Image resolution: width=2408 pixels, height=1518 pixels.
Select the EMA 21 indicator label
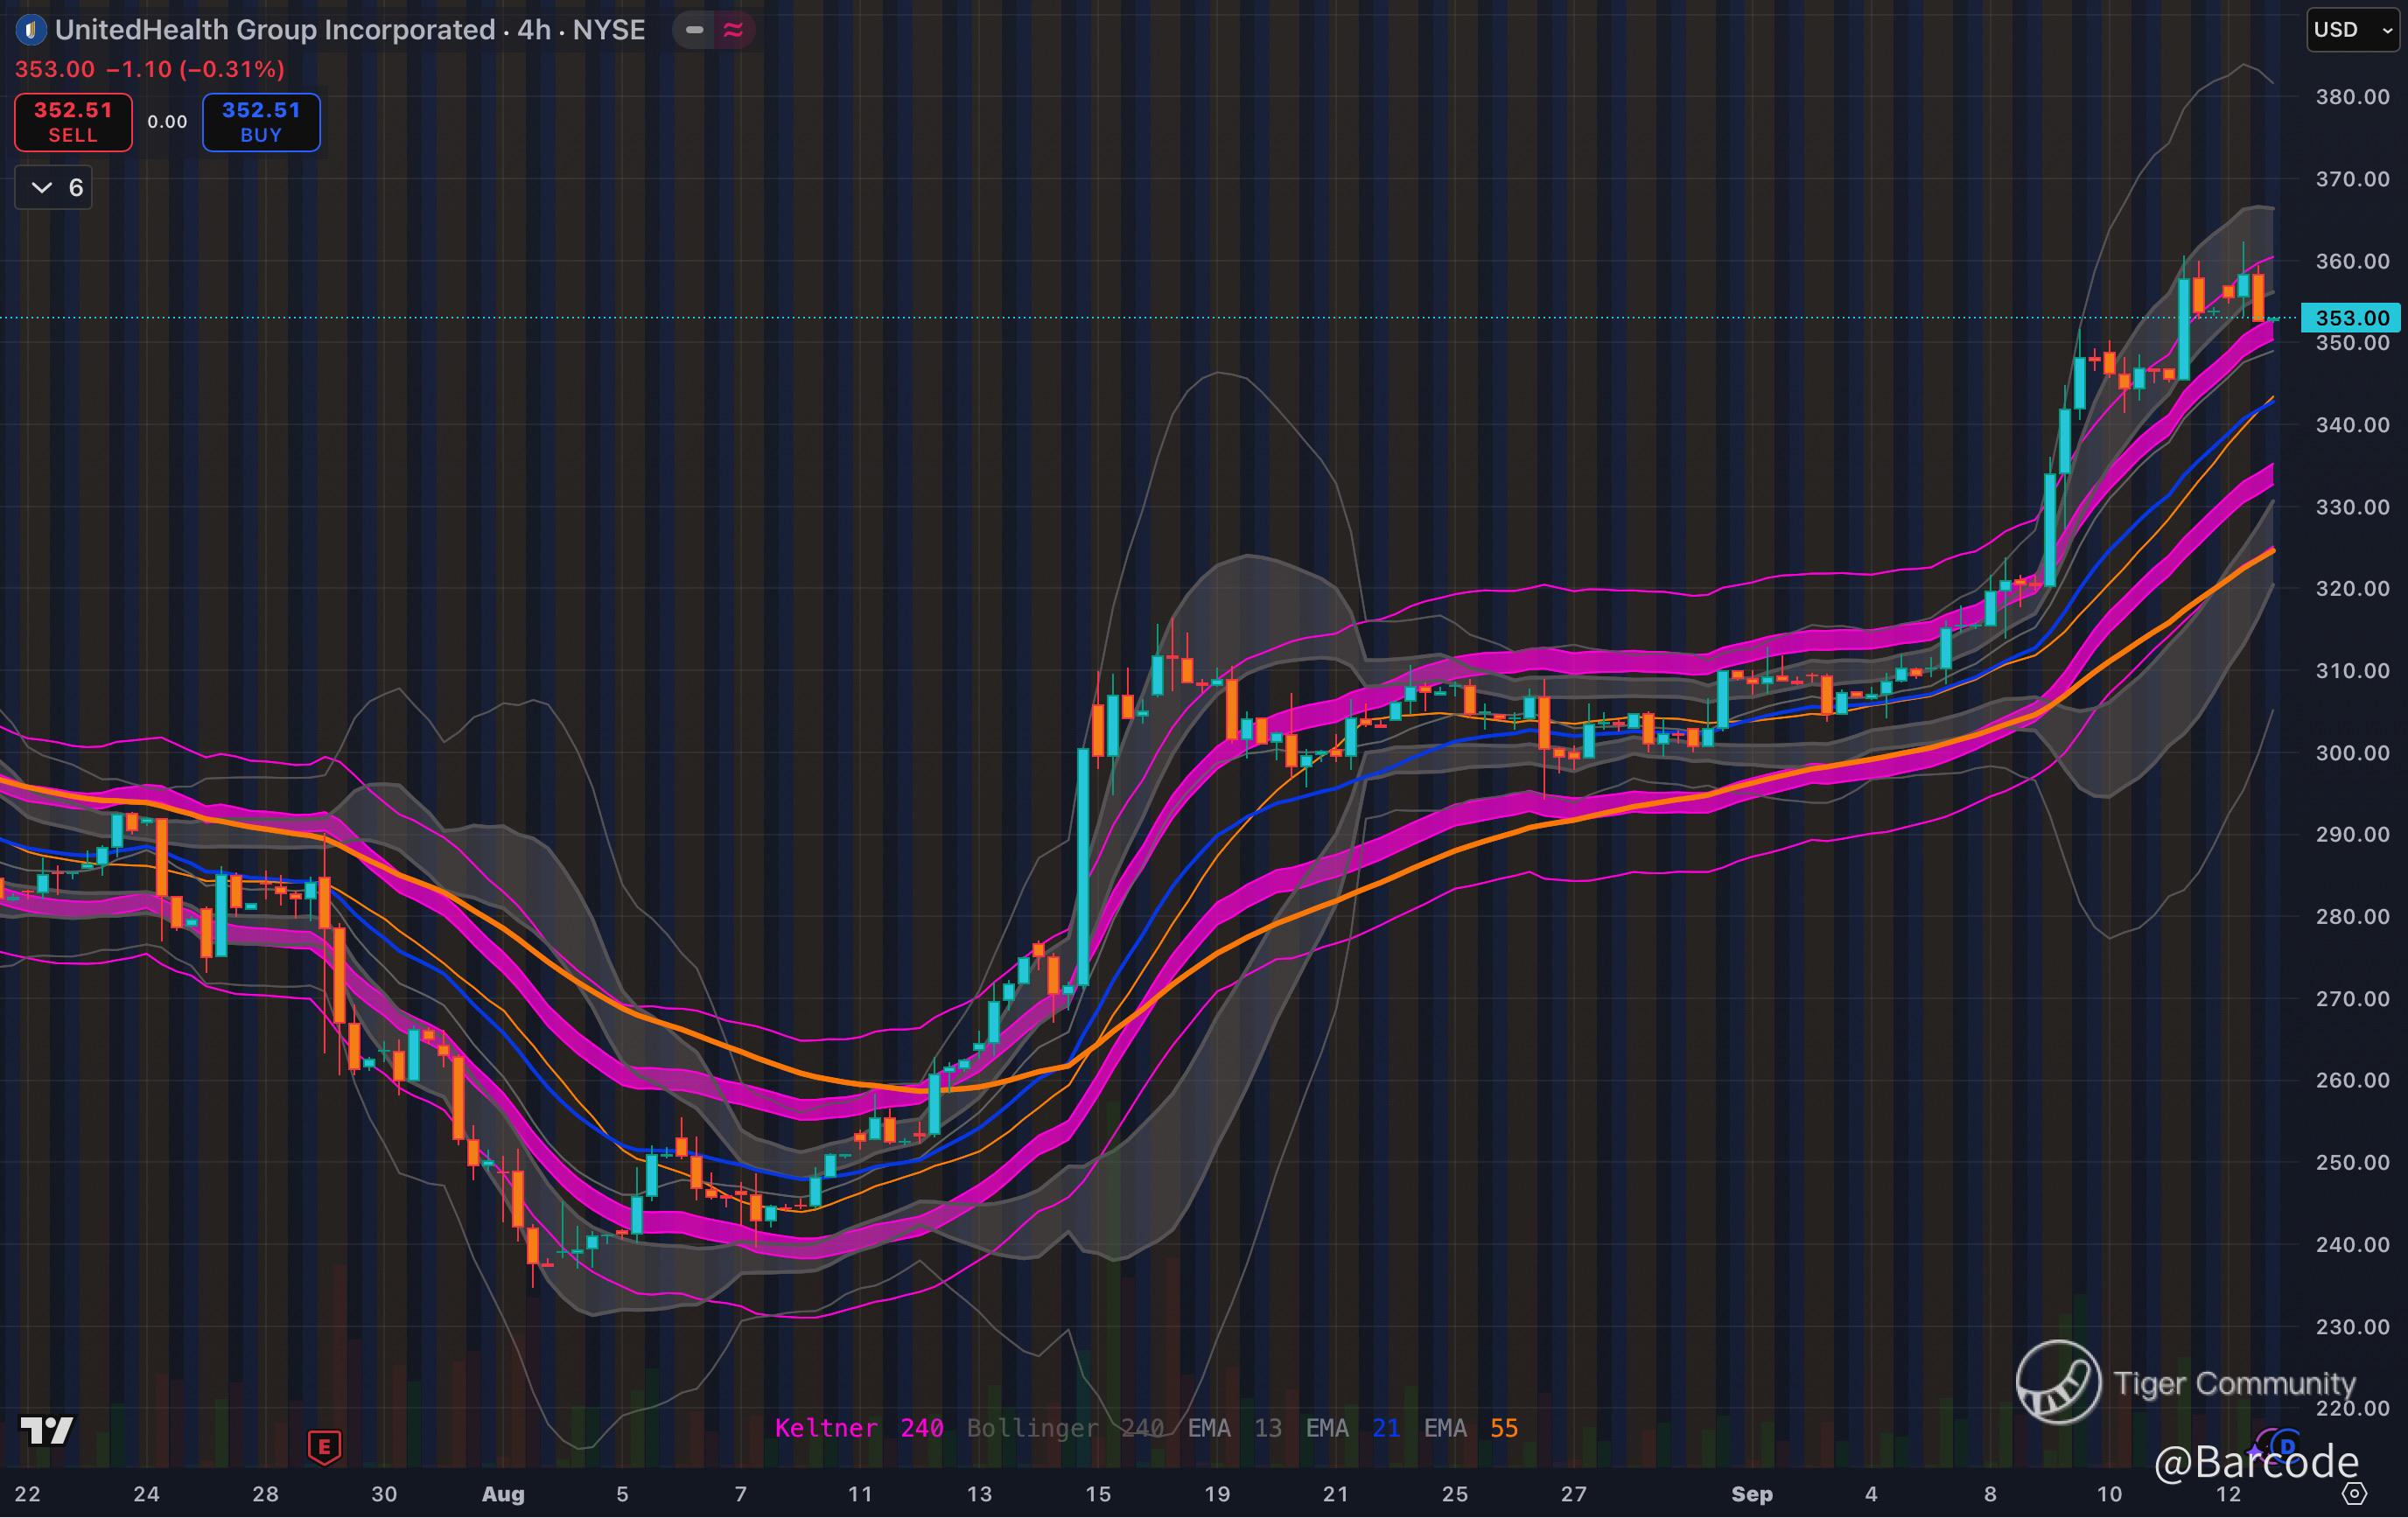point(1352,1428)
